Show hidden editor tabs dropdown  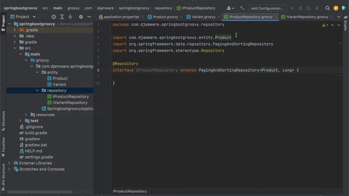tap(339, 17)
